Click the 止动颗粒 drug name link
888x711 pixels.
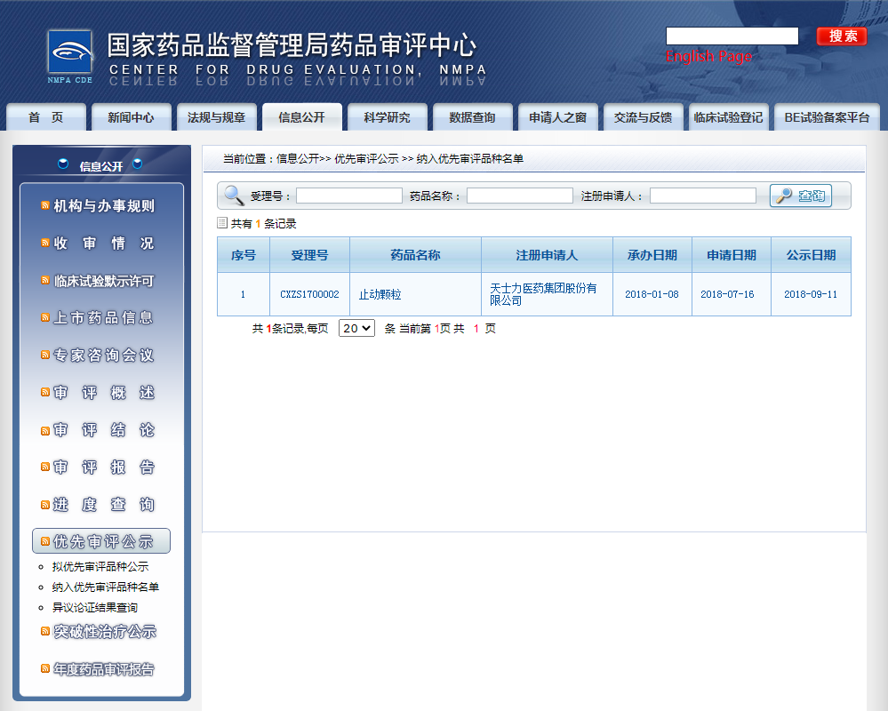[380, 294]
